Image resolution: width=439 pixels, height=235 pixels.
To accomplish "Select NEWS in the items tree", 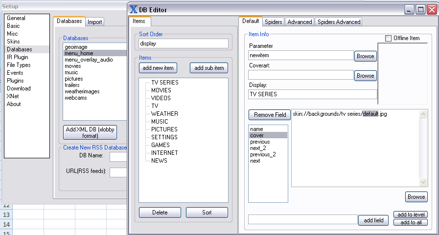I will (159, 161).
